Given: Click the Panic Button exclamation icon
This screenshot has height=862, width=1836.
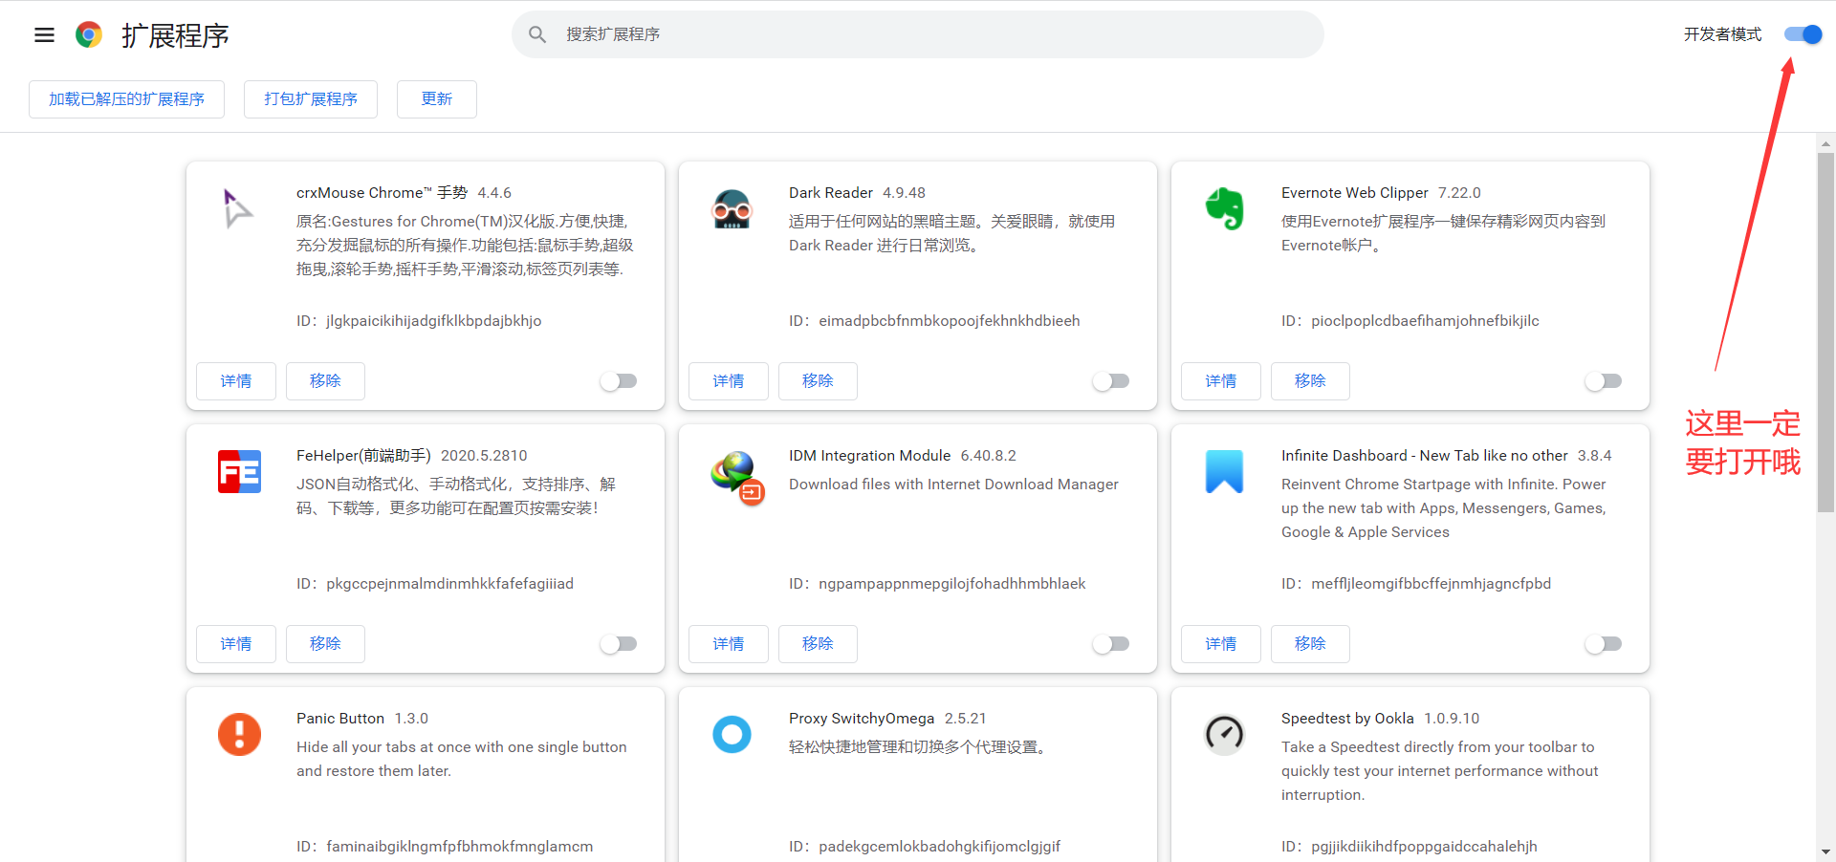Looking at the screenshot, I should tap(239, 734).
